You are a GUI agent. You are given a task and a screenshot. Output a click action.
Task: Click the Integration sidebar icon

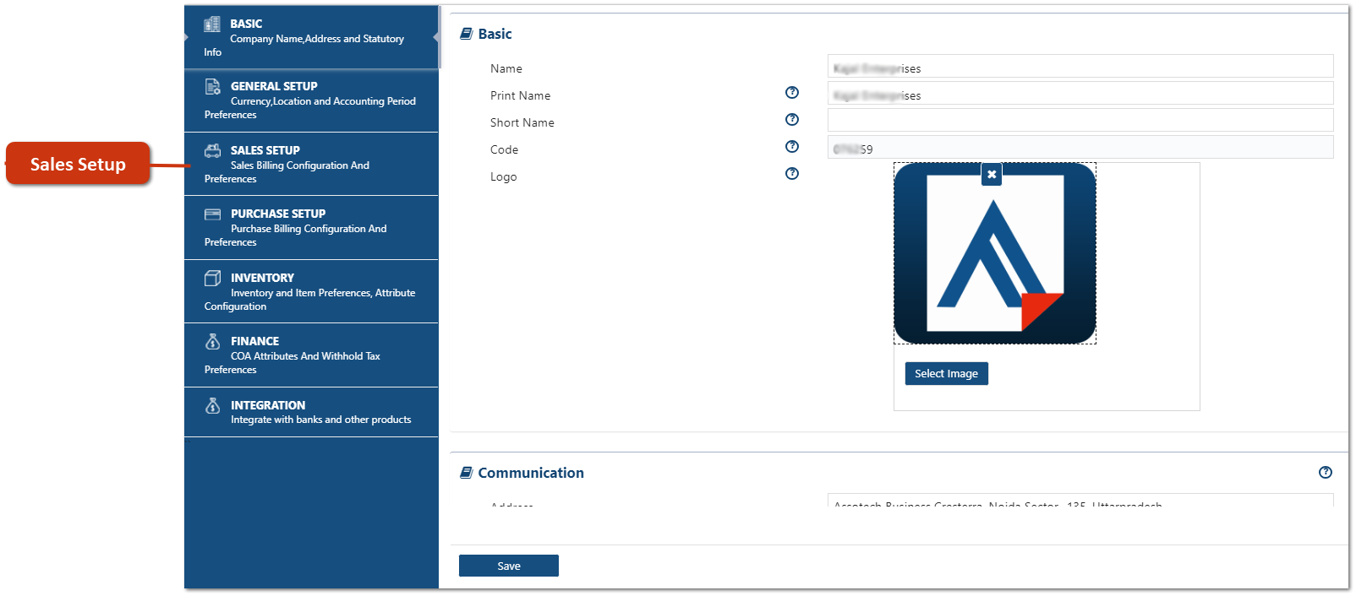pyautogui.click(x=213, y=405)
